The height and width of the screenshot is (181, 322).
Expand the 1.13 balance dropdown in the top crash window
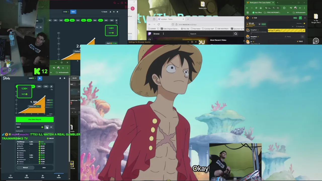click(68, 12)
